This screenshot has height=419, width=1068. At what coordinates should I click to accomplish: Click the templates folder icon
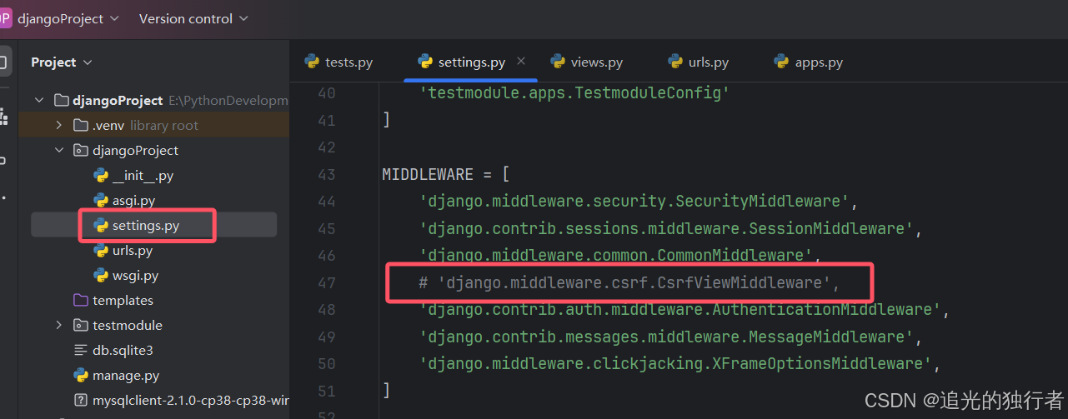point(81,301)
